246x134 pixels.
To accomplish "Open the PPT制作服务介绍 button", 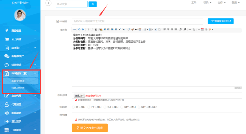I will coord(220,21).
